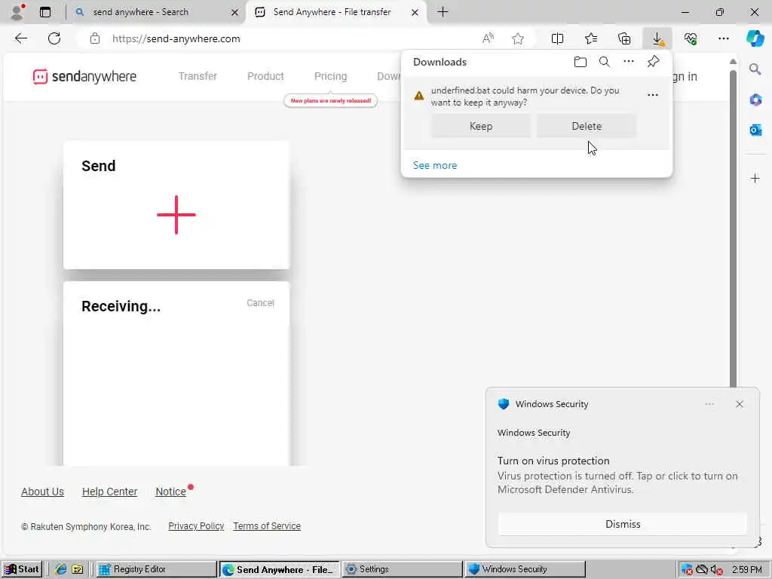Click the 2:59 PM taskbar clock

click(747, 570)
